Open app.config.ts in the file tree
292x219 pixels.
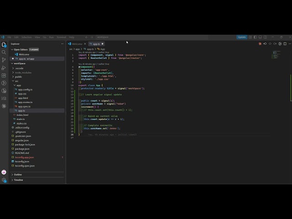[25, 89]
